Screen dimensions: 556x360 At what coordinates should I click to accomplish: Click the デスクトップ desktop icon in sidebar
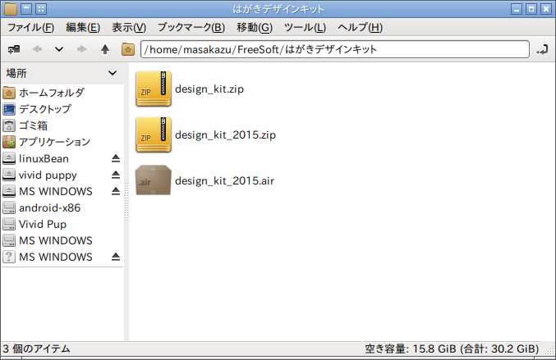click(9, 109)
